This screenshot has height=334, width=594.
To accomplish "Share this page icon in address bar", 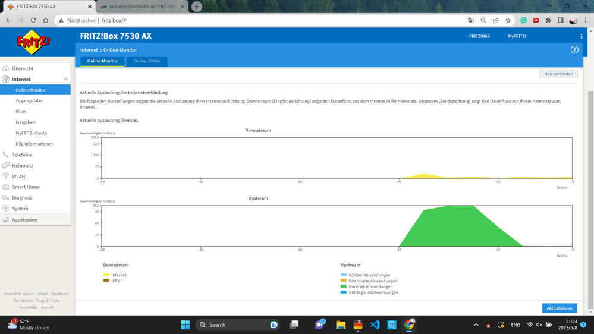I will (495, 20).
